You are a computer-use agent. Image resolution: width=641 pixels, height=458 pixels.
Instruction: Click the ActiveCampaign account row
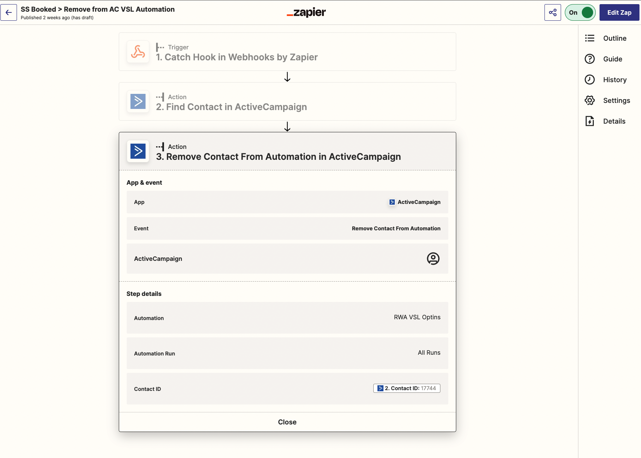pos(287,259)
